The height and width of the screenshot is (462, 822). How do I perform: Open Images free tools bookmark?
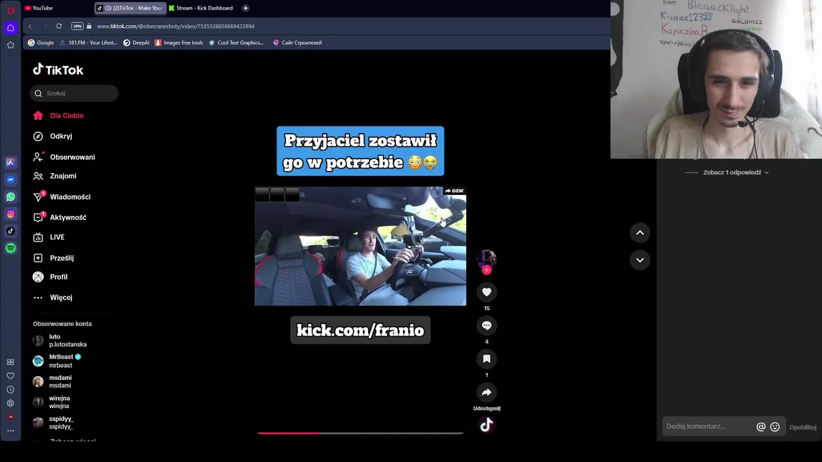tap(179, 43)
